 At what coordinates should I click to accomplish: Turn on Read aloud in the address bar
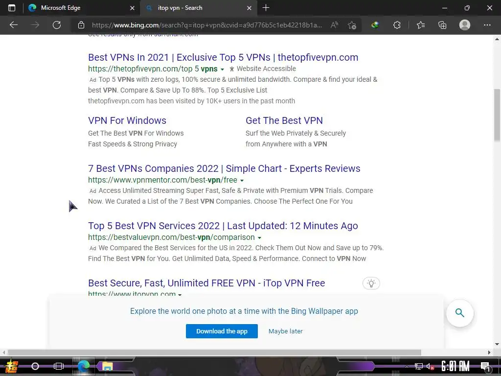[334, 25]
